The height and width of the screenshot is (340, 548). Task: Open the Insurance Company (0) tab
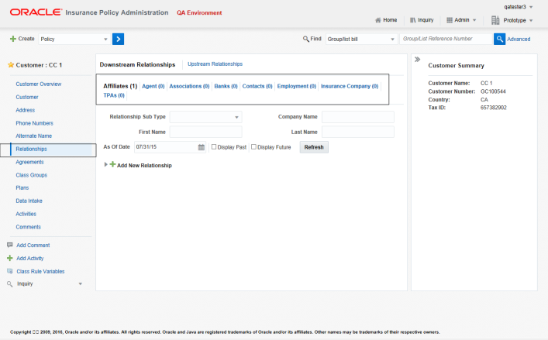pyautogui.click(x=350, y=86)
